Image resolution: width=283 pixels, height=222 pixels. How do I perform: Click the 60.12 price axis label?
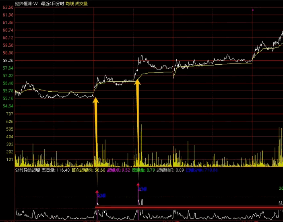click(x=8, y=38)
